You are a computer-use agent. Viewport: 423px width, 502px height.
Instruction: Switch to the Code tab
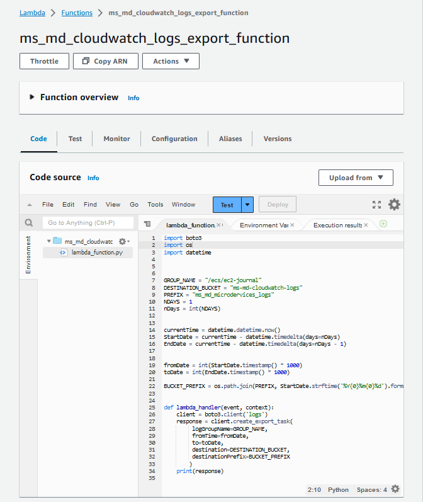39,139
